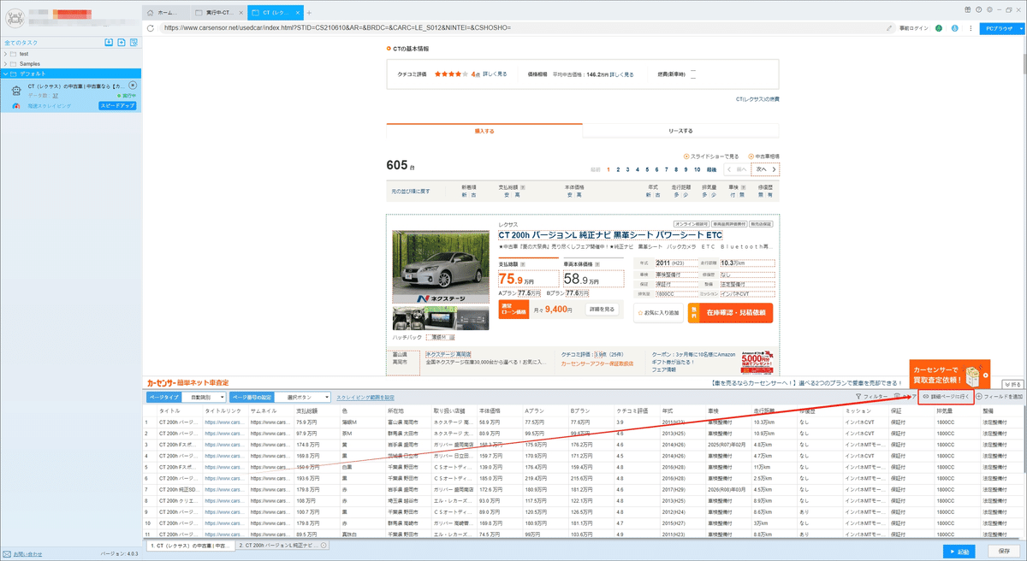
Task: Stop the running task with the stop icon
Action: click(x=133, y=86)
